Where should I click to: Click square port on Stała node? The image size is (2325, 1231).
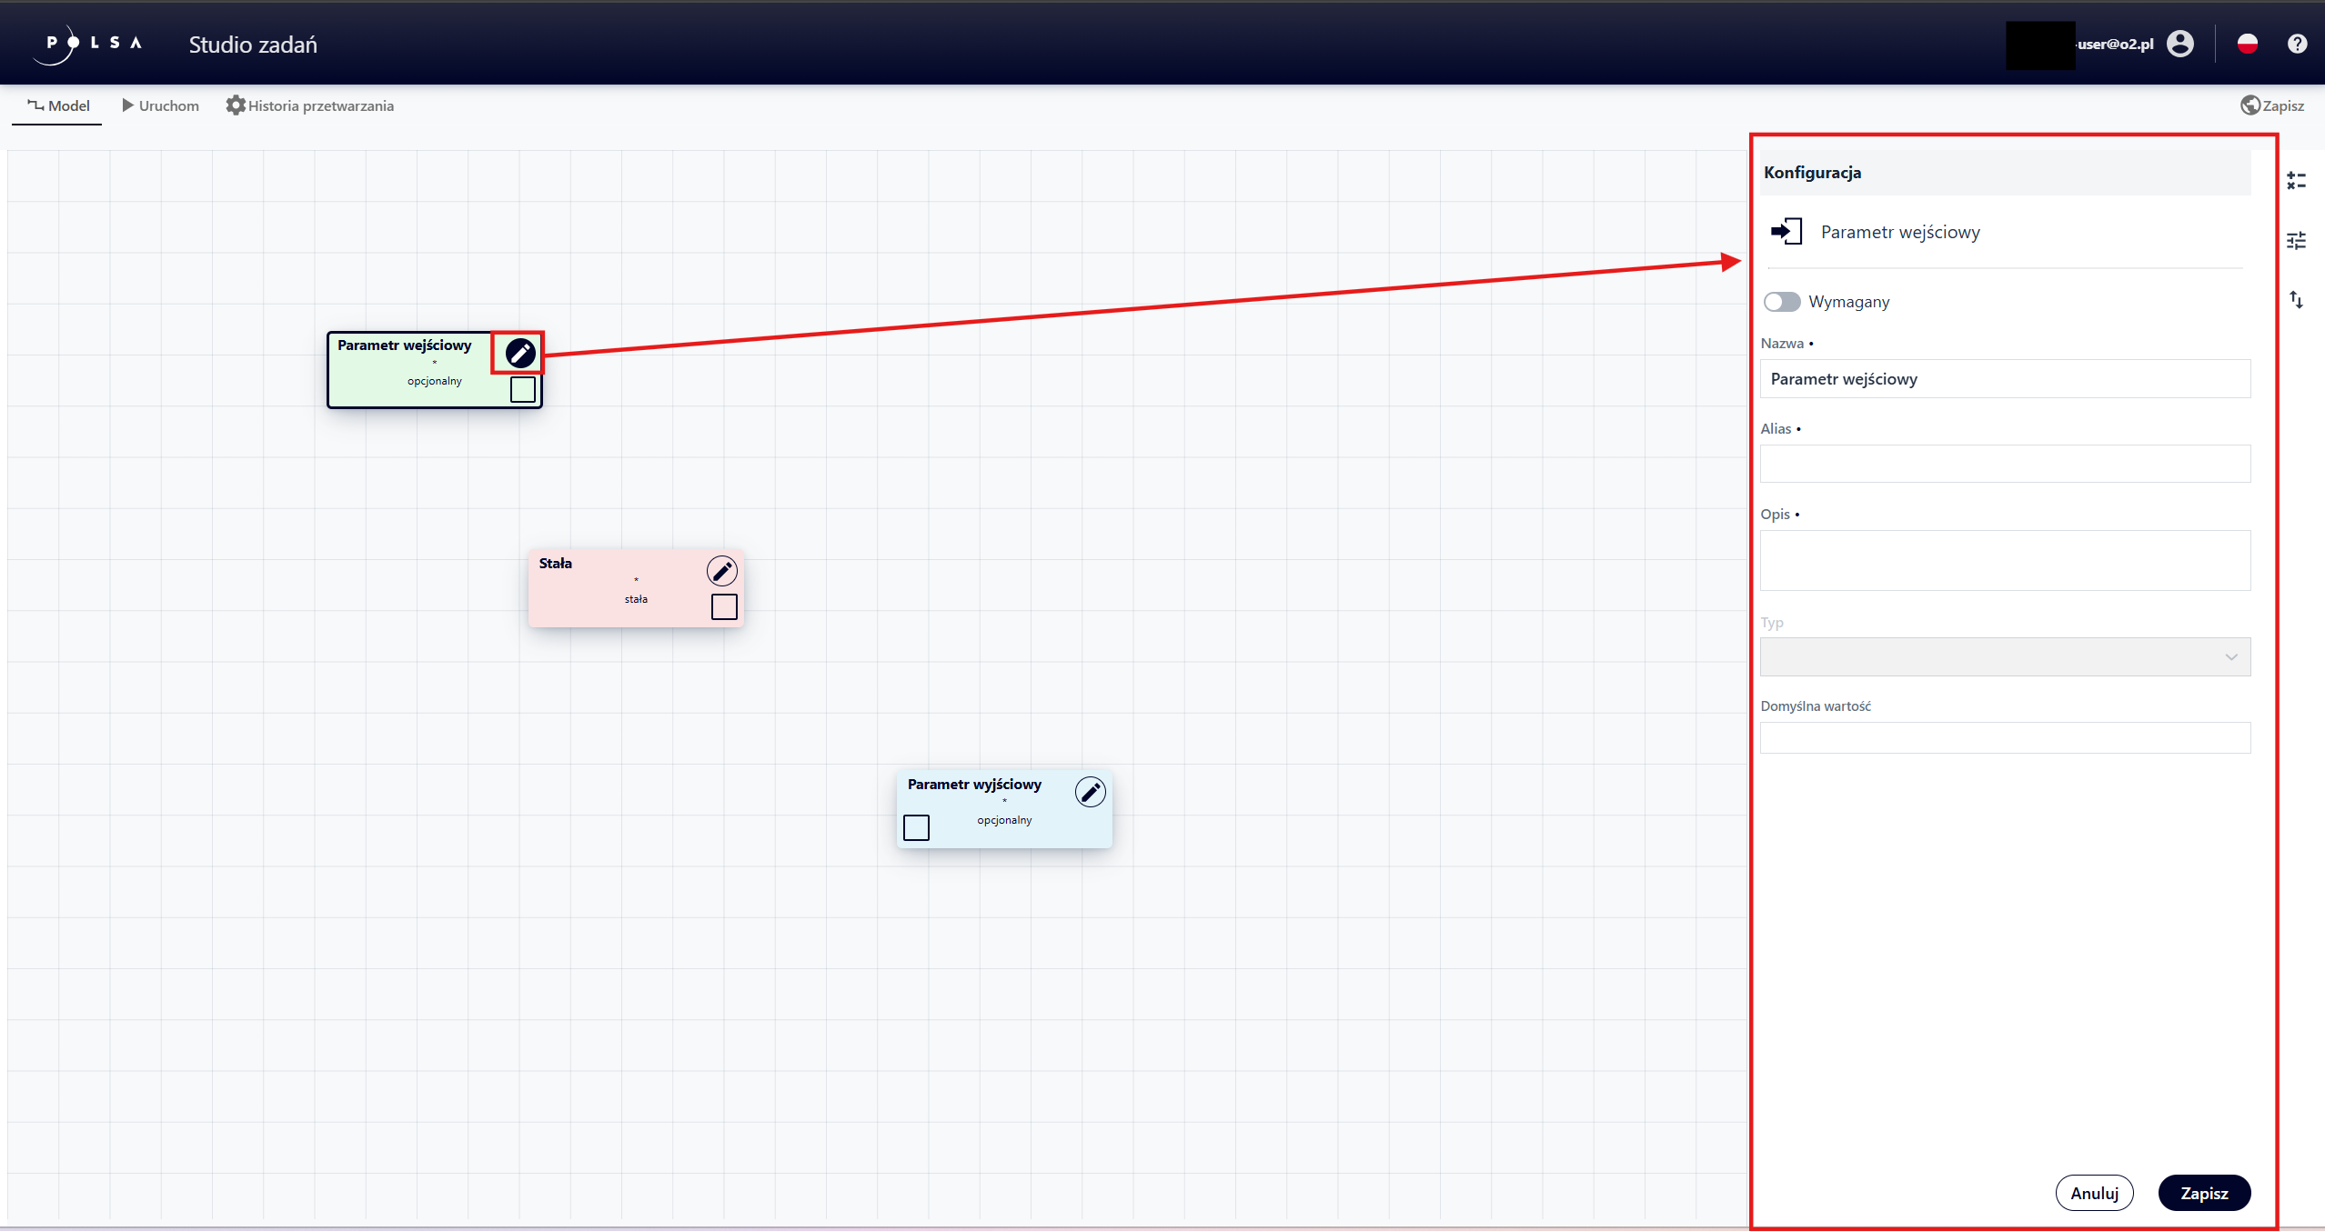click(724, 606)
